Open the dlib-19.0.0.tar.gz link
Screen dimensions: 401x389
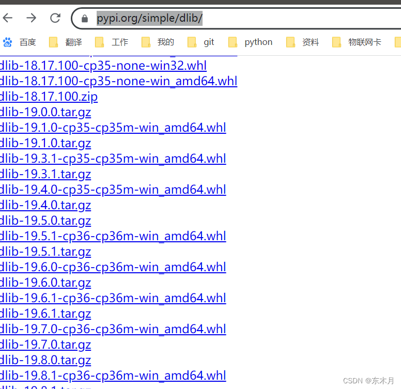click(x=45, y=112)
